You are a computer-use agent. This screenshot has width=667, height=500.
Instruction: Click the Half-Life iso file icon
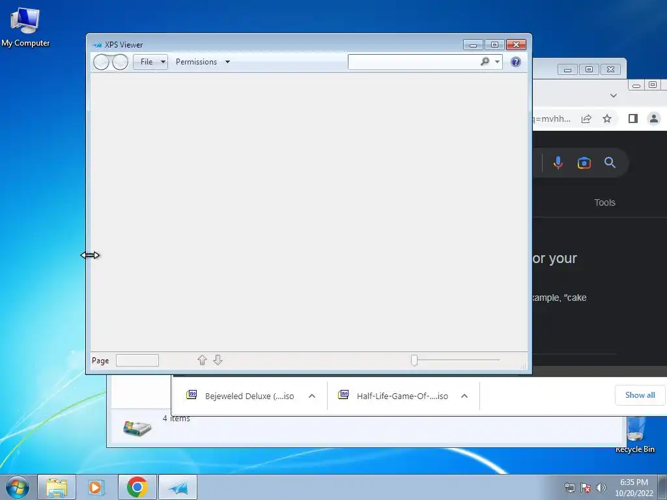(343, 395)
